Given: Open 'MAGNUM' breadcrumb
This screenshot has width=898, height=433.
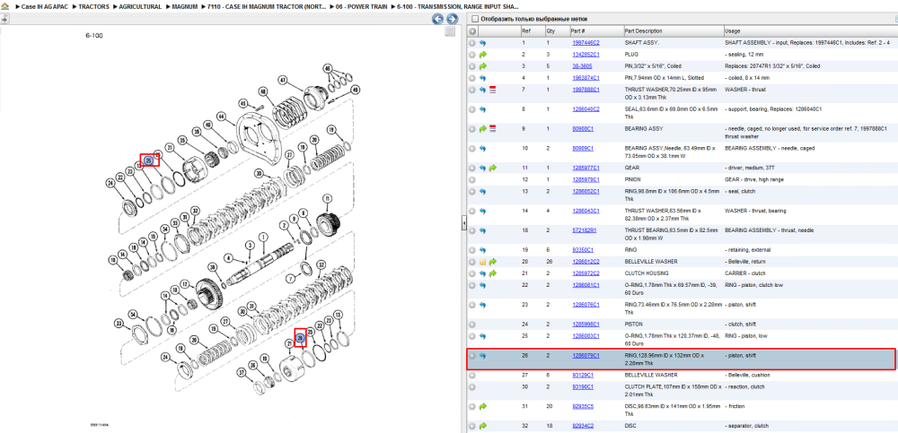Looking at the screenshot, I should coord(185,6).
